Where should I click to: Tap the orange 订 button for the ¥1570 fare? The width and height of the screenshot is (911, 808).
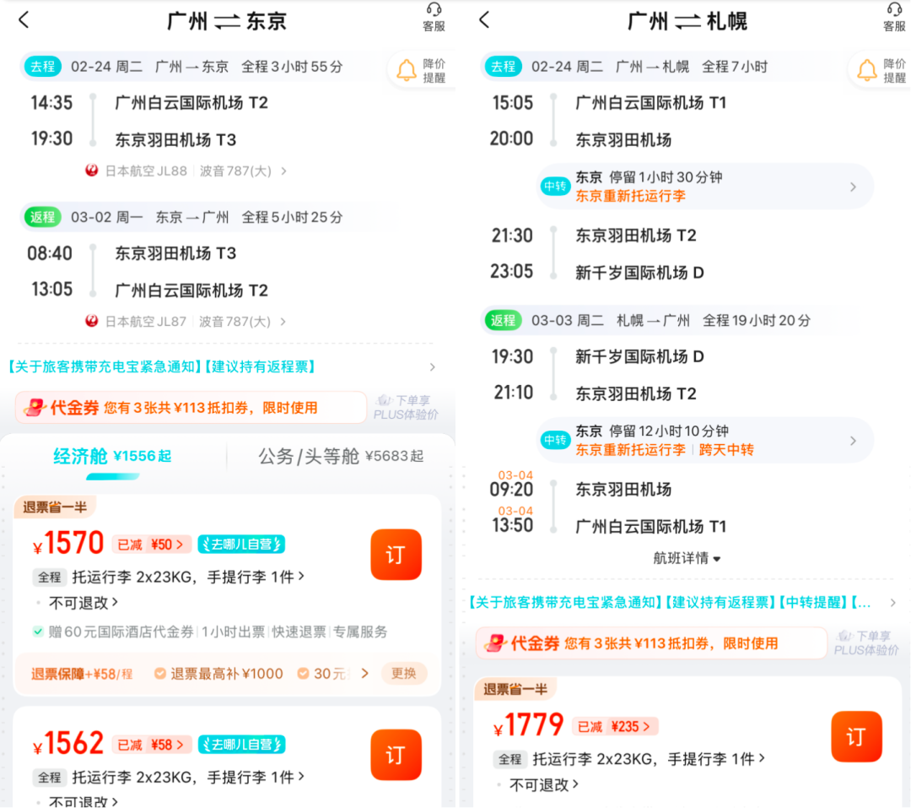point(396,555)
